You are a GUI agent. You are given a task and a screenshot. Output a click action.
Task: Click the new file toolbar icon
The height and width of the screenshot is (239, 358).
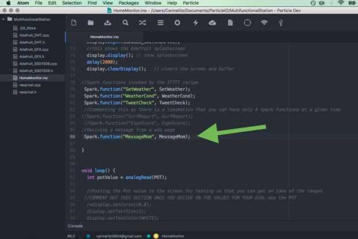[73, 22]
